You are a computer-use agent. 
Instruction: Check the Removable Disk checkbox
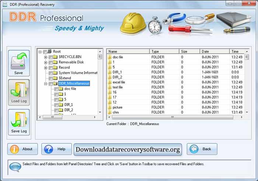tap(51, 62)
